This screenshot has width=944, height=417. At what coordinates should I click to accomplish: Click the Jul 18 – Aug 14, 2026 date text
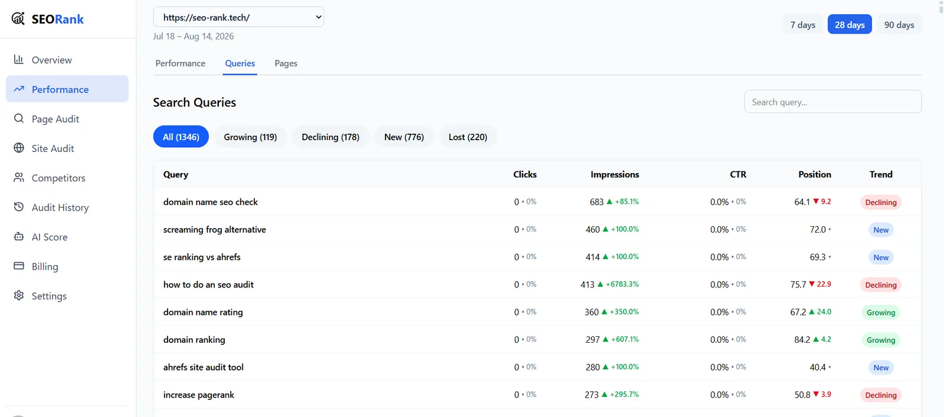click(194, 36)
